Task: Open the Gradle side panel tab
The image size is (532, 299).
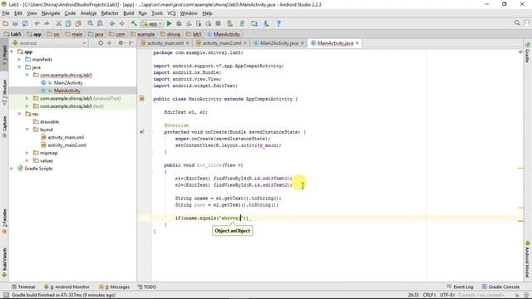Action: pos(528,53)
